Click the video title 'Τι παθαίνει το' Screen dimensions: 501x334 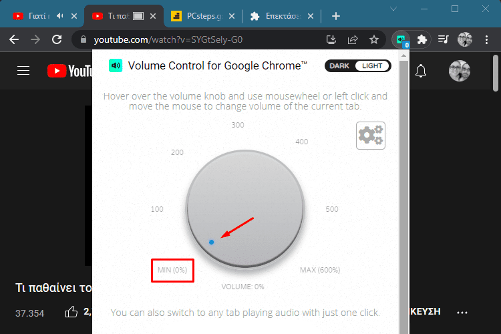click(53, 288)
